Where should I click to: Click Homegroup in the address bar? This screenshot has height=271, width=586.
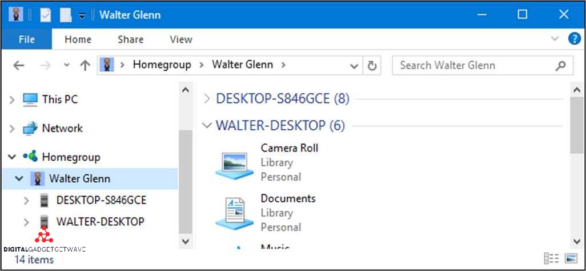point(162,65)
